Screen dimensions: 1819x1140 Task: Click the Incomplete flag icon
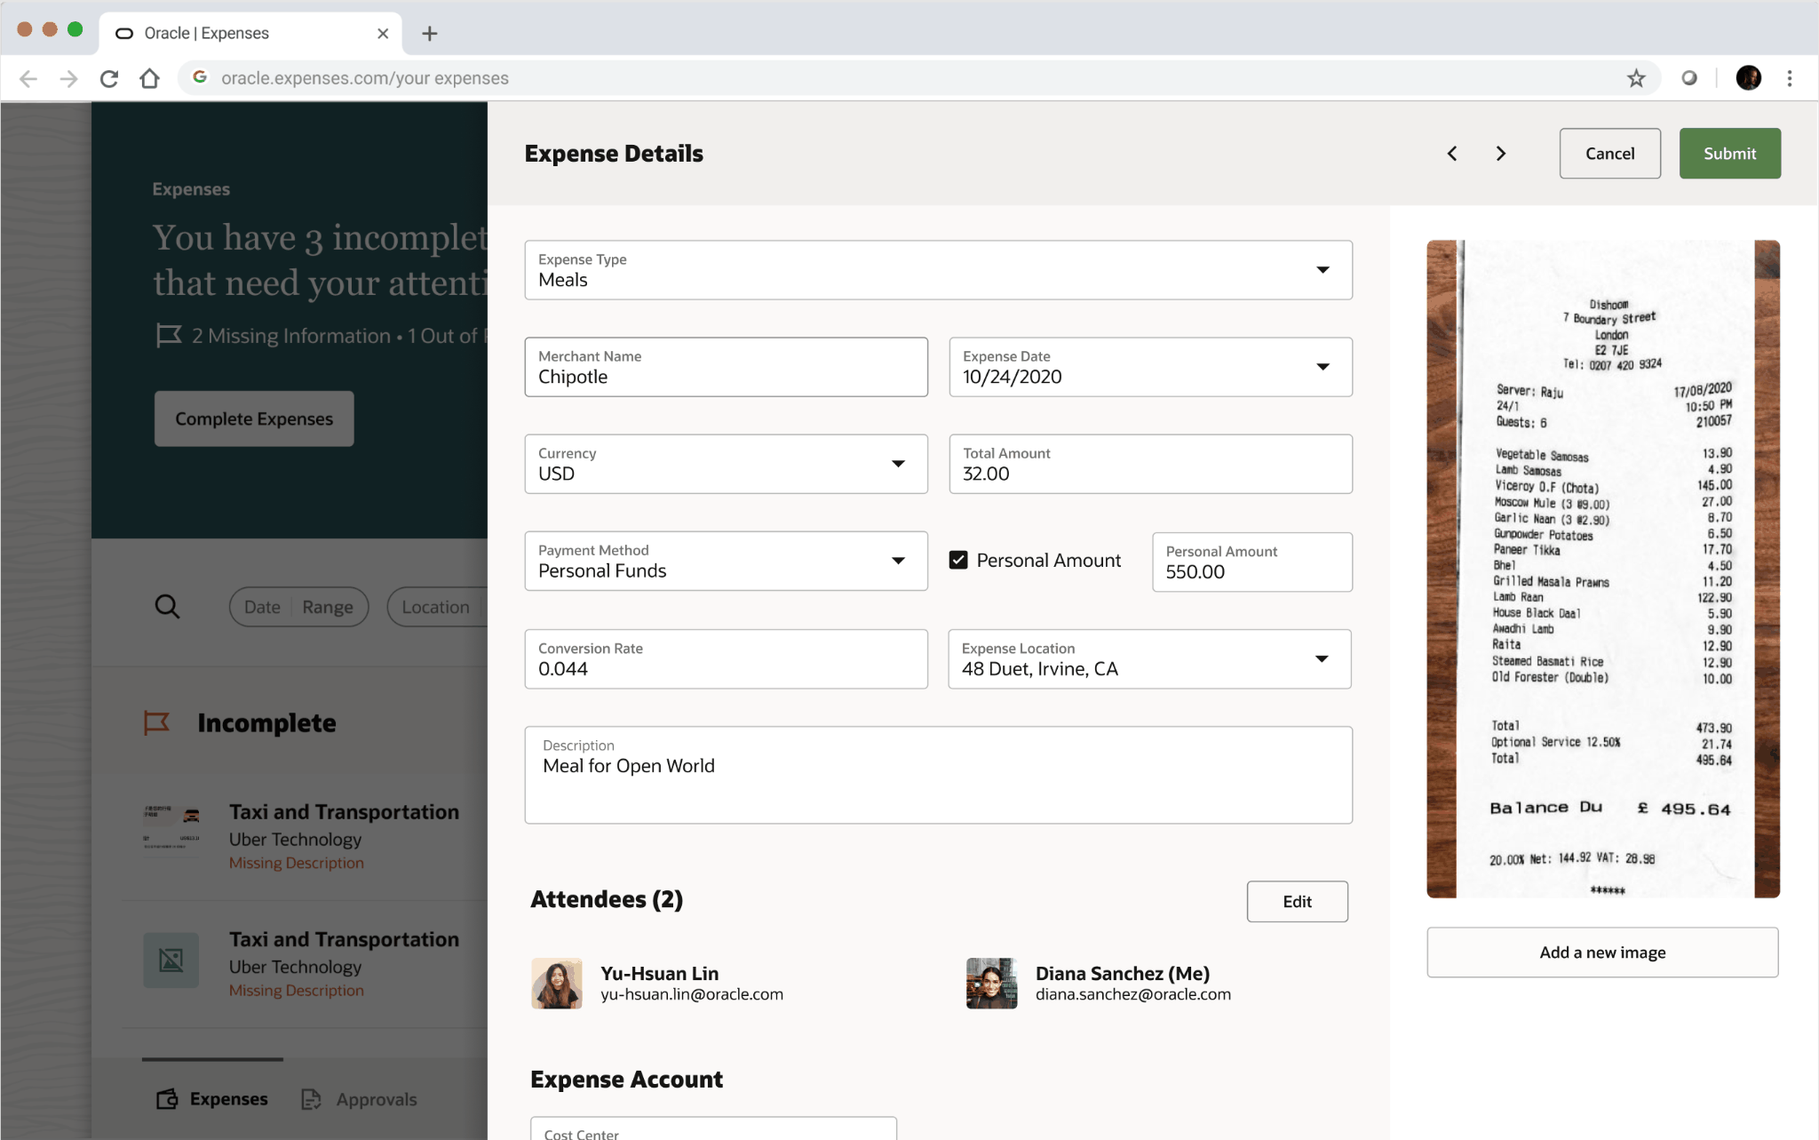coord(156,723)
